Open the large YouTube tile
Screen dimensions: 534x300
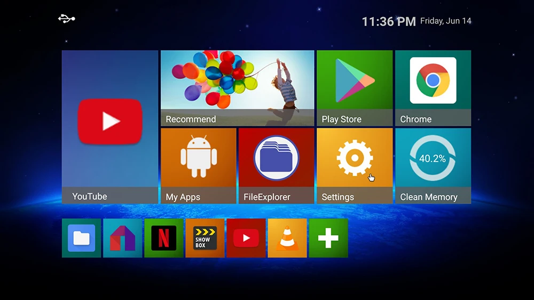(109, 127)
